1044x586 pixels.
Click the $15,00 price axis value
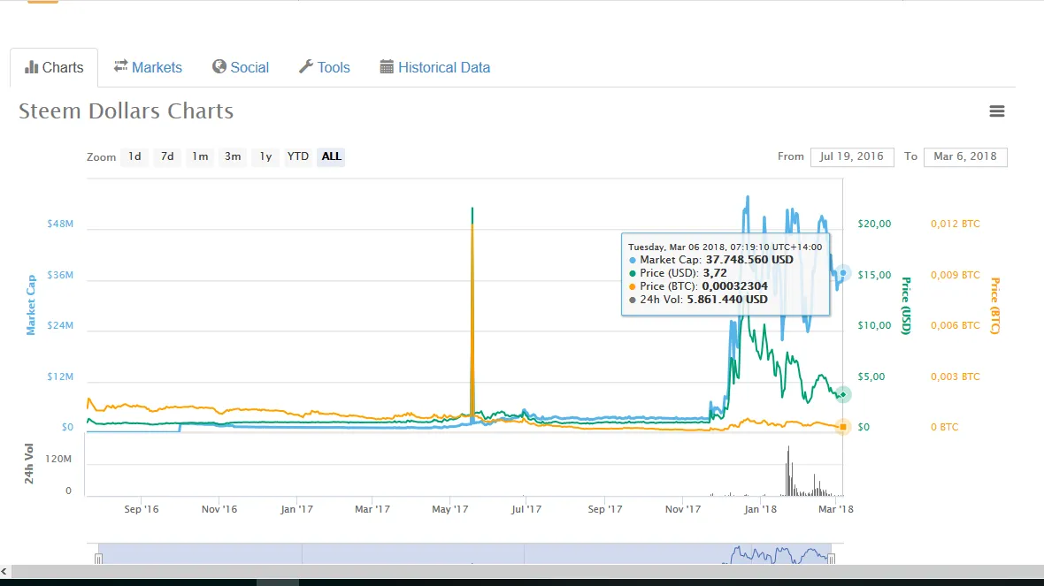click(874, 275)
